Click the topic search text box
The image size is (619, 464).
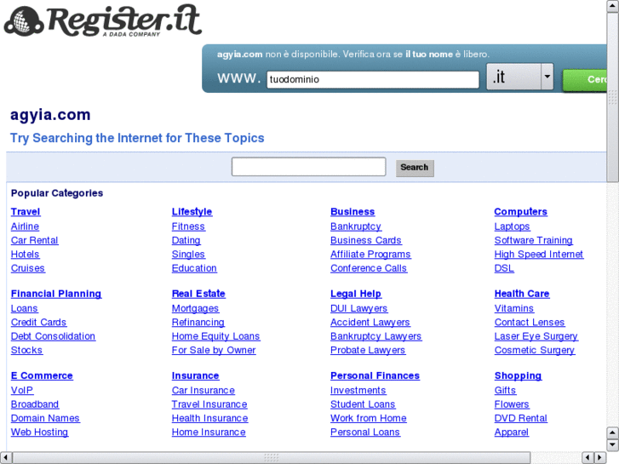tap(309, 167)
